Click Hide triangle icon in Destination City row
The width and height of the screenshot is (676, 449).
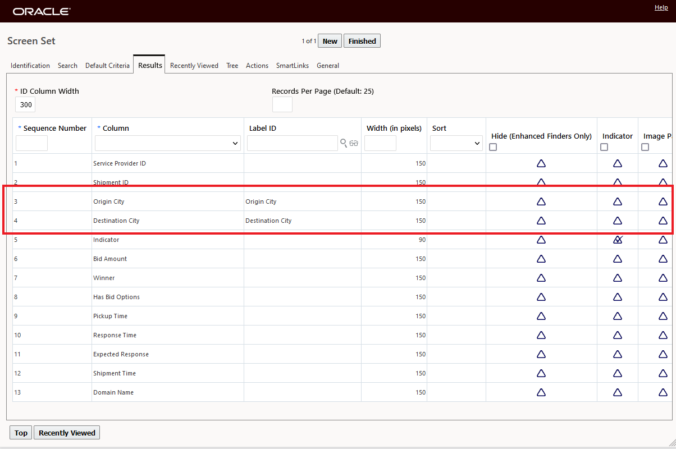point(541,221)
